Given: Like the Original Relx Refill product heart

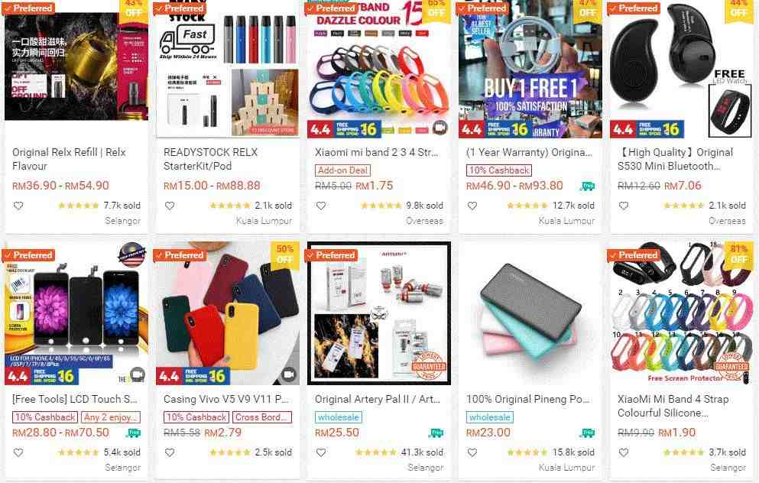Looking at the screenshot, I should click(x=18, y=206).
